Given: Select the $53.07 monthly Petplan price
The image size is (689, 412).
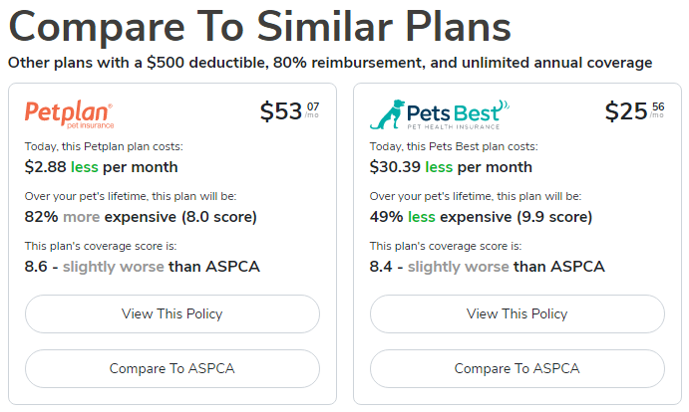Looking at the screenshot, I should [289, 111].
